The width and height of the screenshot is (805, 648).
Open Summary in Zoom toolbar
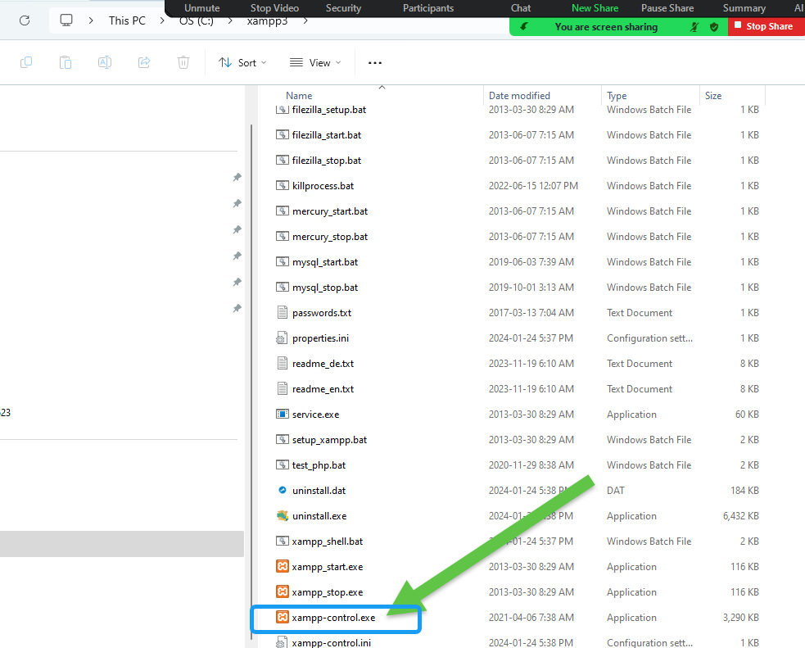click(x=744, y=8)
